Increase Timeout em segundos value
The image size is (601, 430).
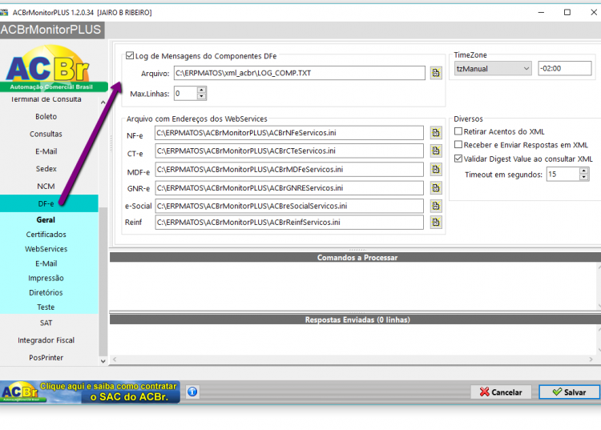coord(583,171)
